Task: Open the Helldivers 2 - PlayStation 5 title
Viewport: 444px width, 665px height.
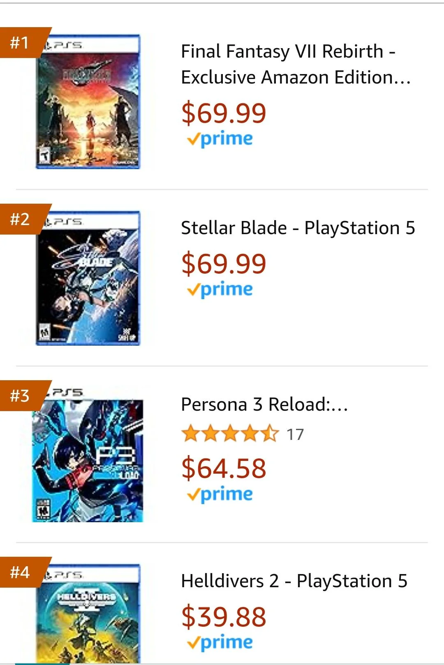Action: (x=294, y=581)
